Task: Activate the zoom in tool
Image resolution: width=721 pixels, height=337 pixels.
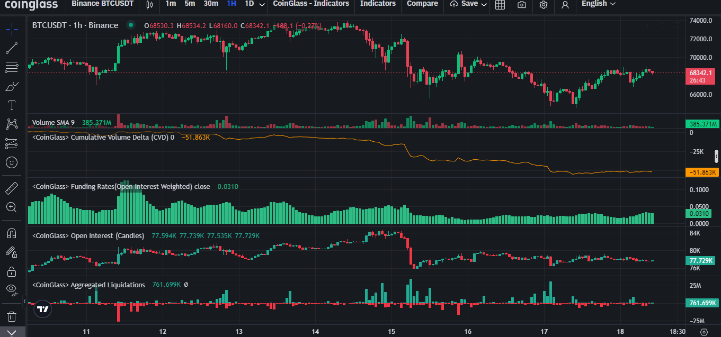Action: pyautogui.click(x=12, y=207)
